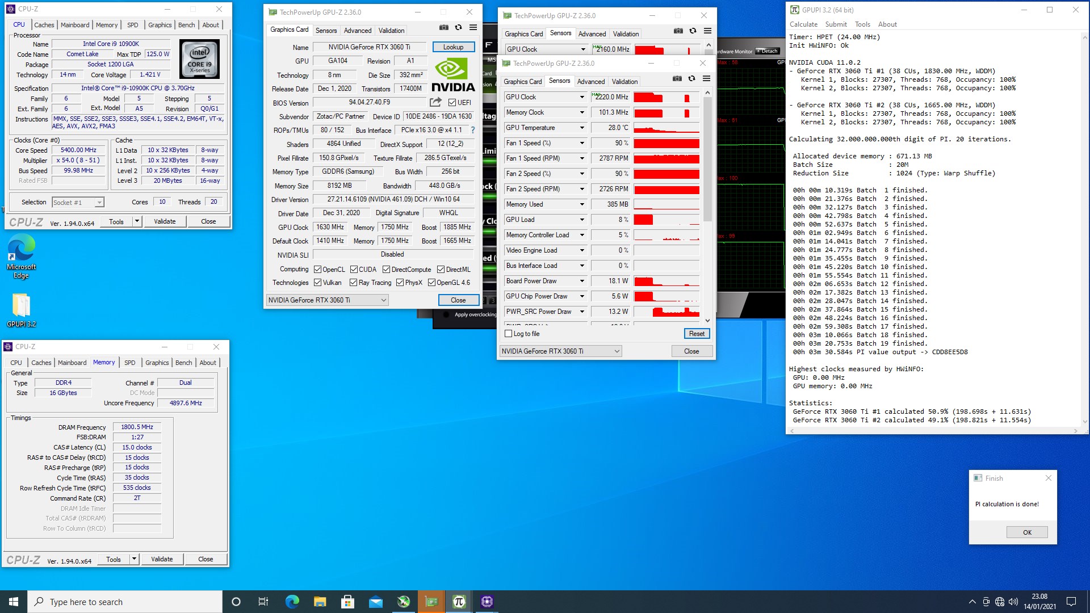The width and height of the screenshot is (1090, 613).
Task: Toggle the Ray Tracing checkbox
Action: point(353,283)
